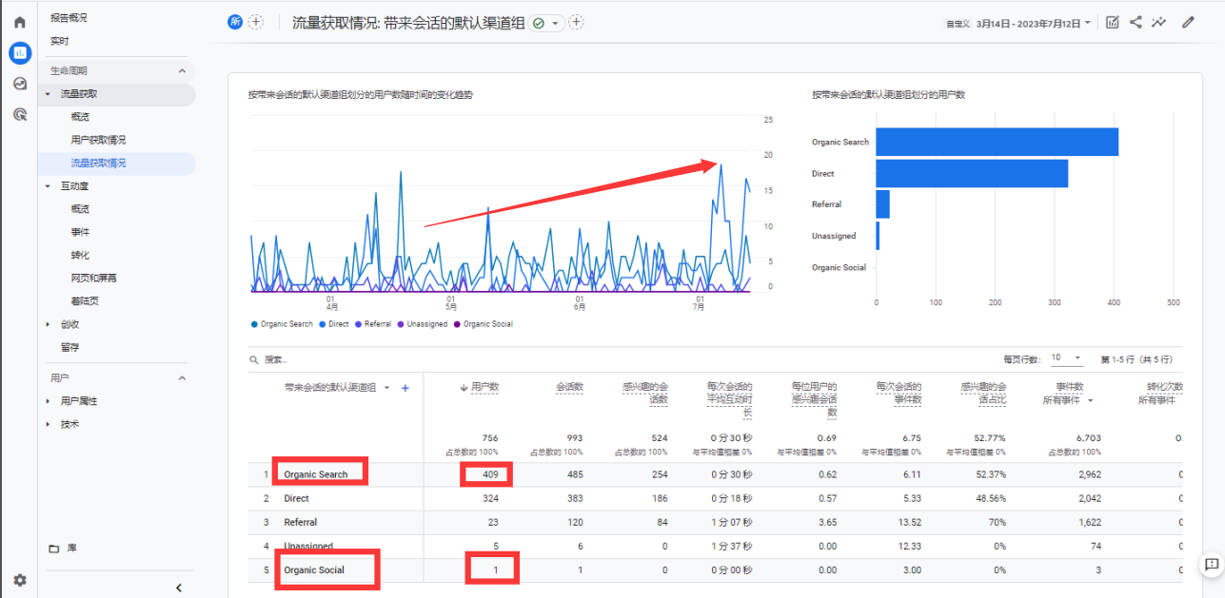Collapse the 用户 section

click(182, 378)
